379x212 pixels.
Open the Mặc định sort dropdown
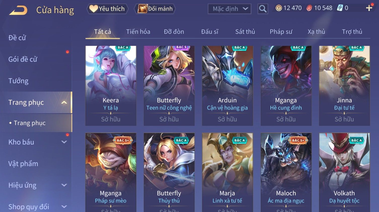point(229,9)
